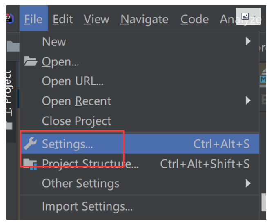Choose Open URL... from the menu
This screenshot has width=267, height=222.
tap(73, 81)
